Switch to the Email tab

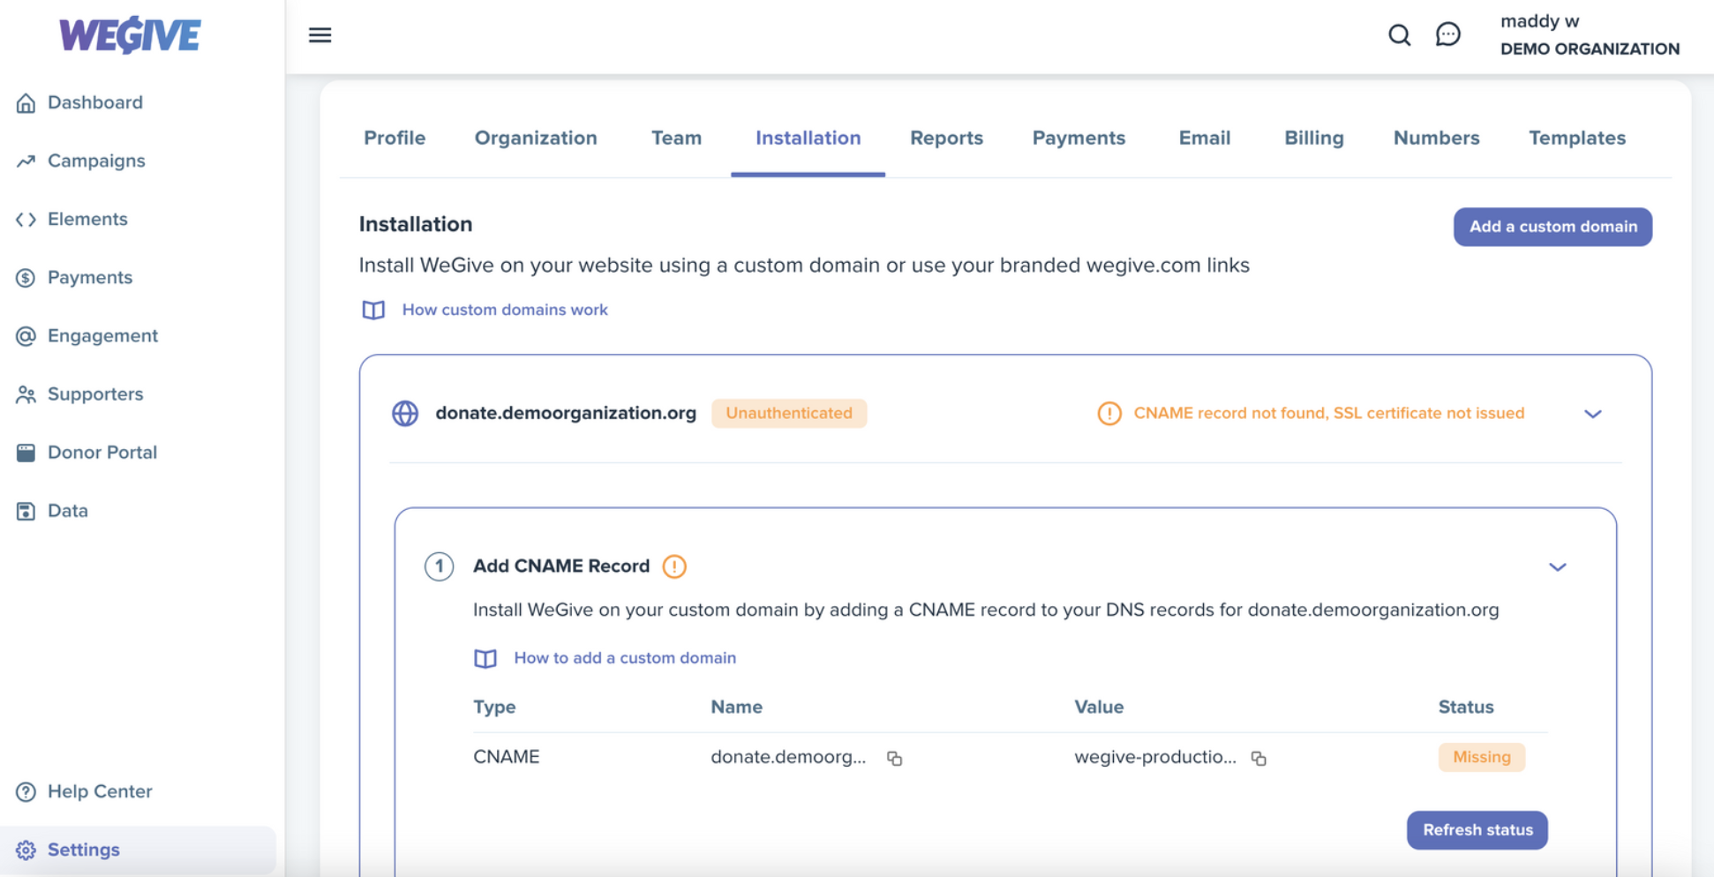pyautogui.click(x=1205, y=138)
